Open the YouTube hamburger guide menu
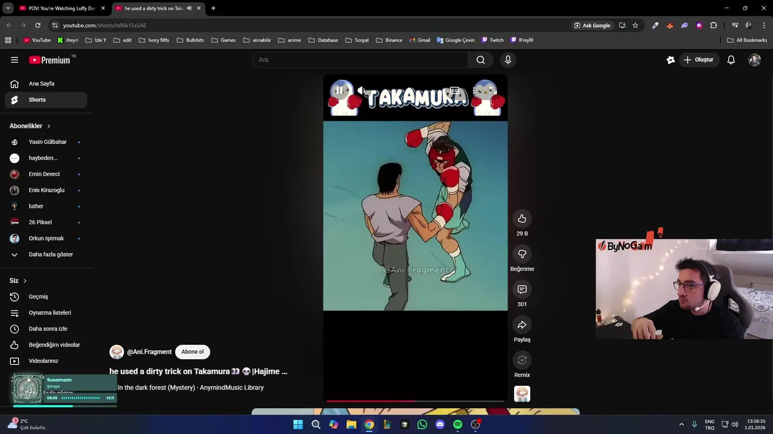Image resolution: width=773 pixels, height=434 pixels. (14, 60)
